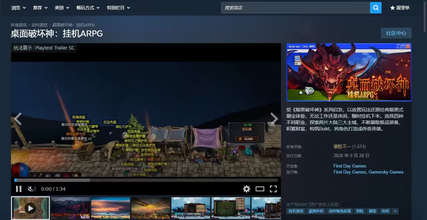Viewport: 427px width, 220px height.
Task: Expand the 推荐 dropdown menu
Action: tap(40, 8)
